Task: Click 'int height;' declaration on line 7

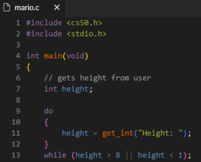Action: click(x=68, y=89)
